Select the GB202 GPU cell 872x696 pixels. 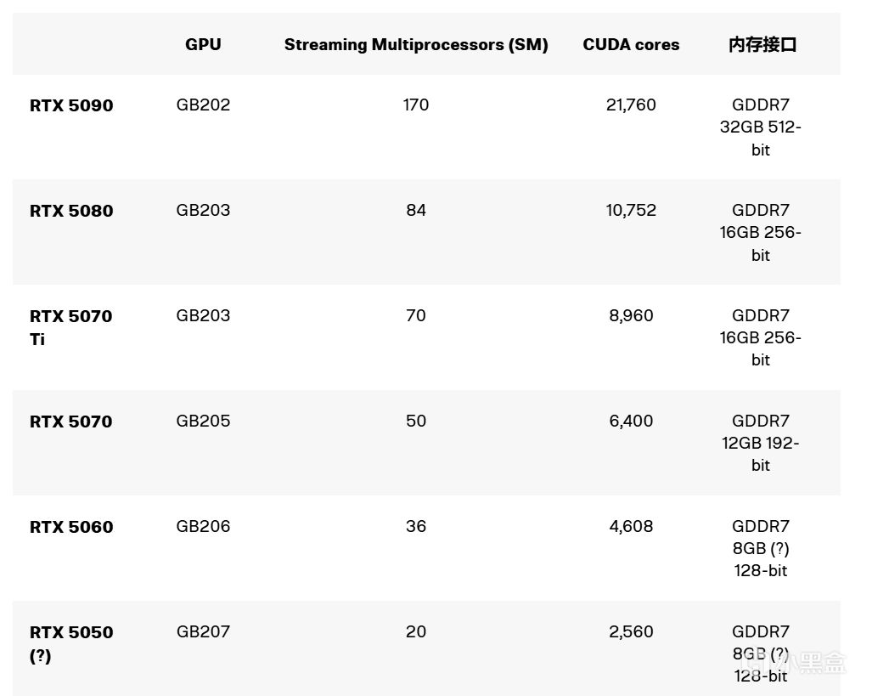pyautogui.click(x=203, y=105)
